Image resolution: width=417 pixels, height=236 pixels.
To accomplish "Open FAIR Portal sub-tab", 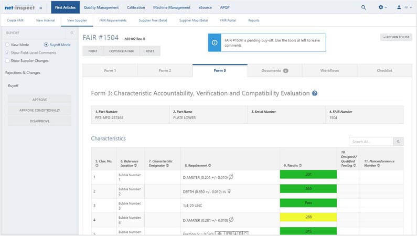I will click(x=228, y=20).
